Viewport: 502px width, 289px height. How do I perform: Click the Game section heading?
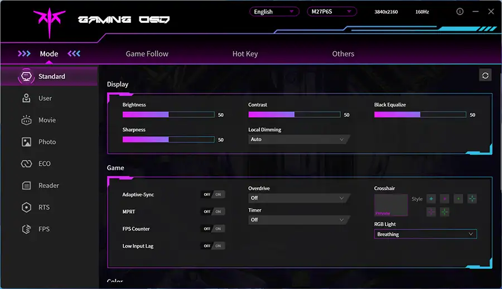pyautogui.click(x=115, y=168)
